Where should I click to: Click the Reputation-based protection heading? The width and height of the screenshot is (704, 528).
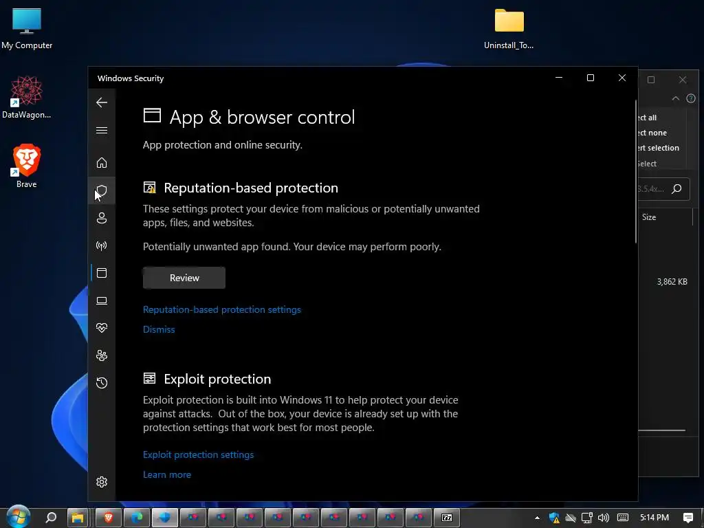250,188
